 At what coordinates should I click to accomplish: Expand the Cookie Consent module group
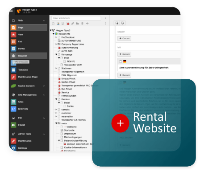click(x=44, y=86)
